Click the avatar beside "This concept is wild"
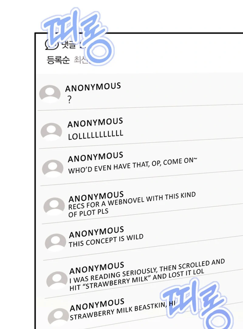The height and width of the screenshot is (329, 243). (x=56, y=242)
